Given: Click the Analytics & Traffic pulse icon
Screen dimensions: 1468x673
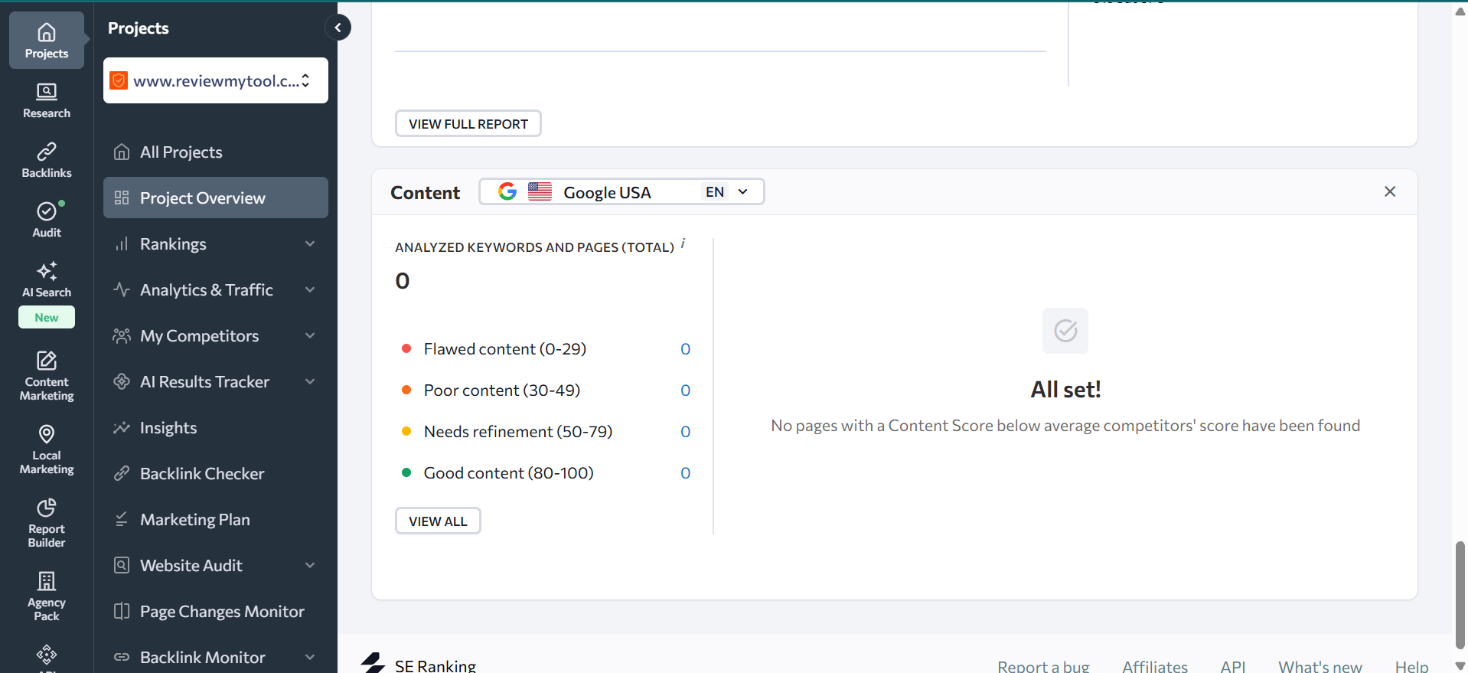Looking at the screenshot, I should tap(122, 289).
